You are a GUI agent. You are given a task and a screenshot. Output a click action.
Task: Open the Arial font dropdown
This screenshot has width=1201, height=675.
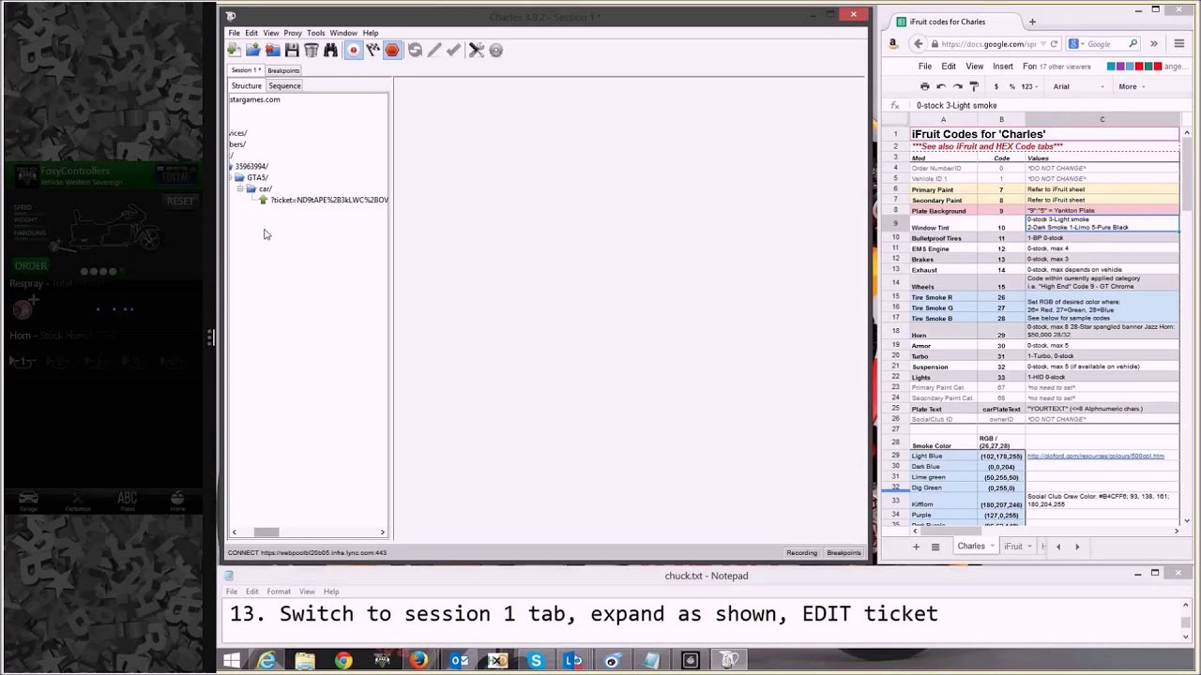point(1077,86)
